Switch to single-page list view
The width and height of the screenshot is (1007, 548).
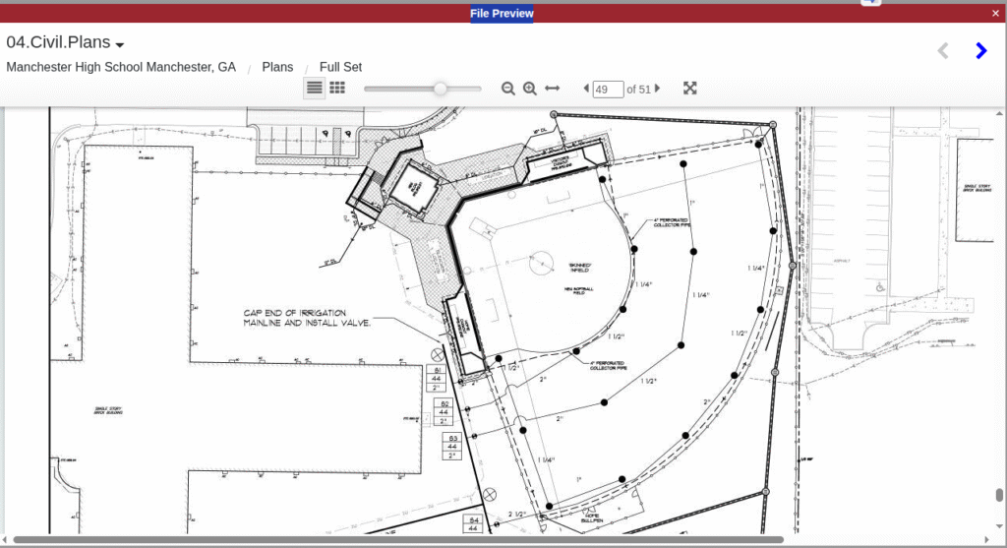click(x=314, y=88)
